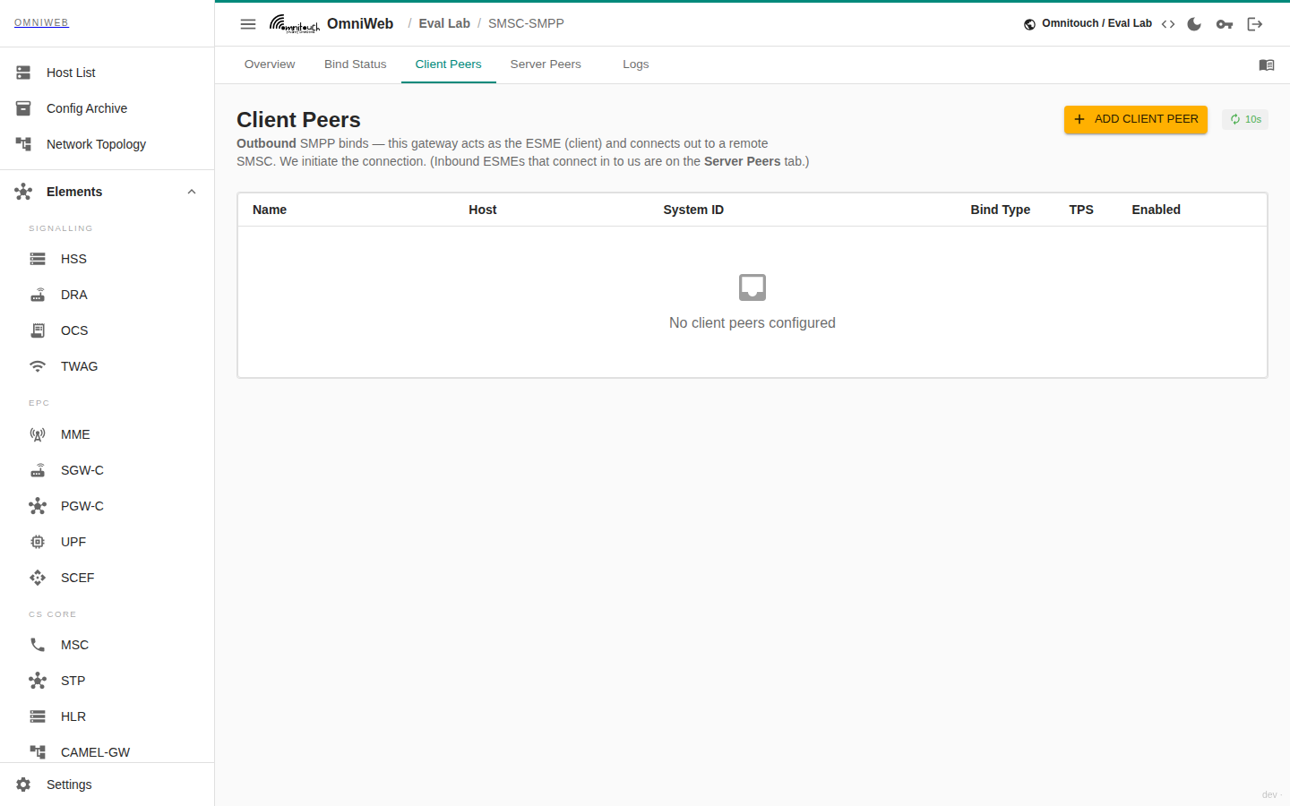The width and height of the screenshot is (1290, 806).
Task: Select the Client Peers tab
Action: (449, 64)
